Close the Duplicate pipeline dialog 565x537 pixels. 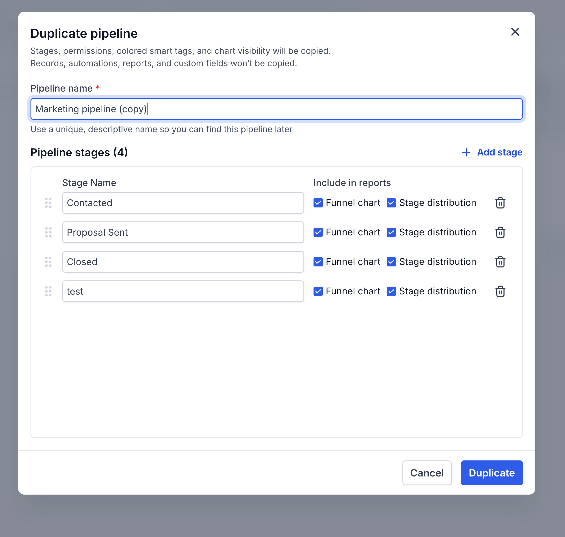[515, 32]
